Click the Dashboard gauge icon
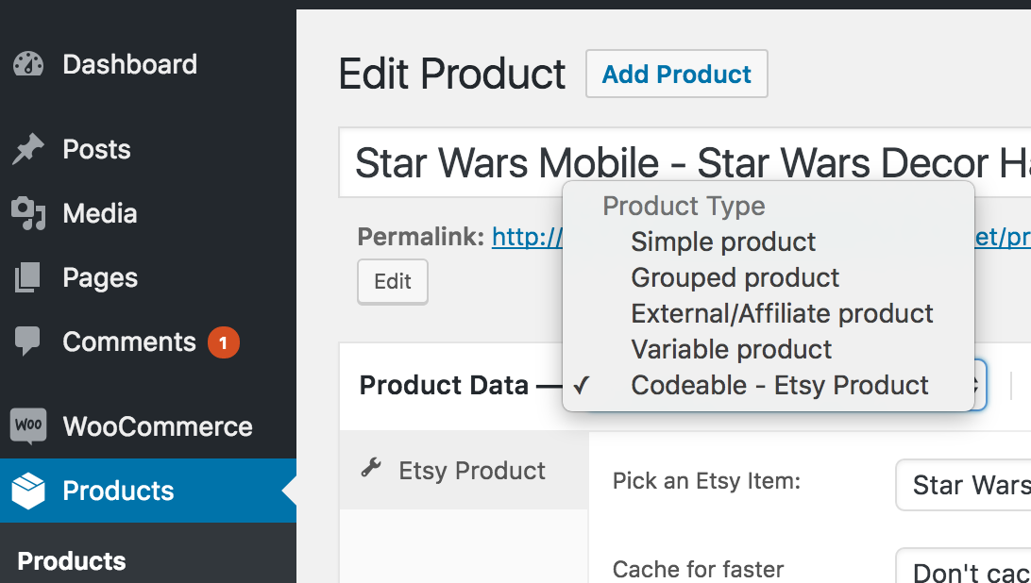 [28, 64]
